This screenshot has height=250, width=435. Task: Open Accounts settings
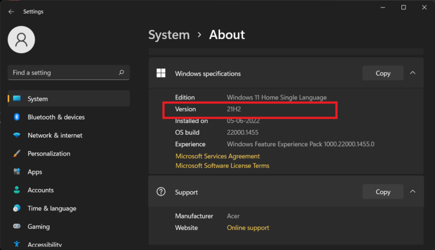69,190
